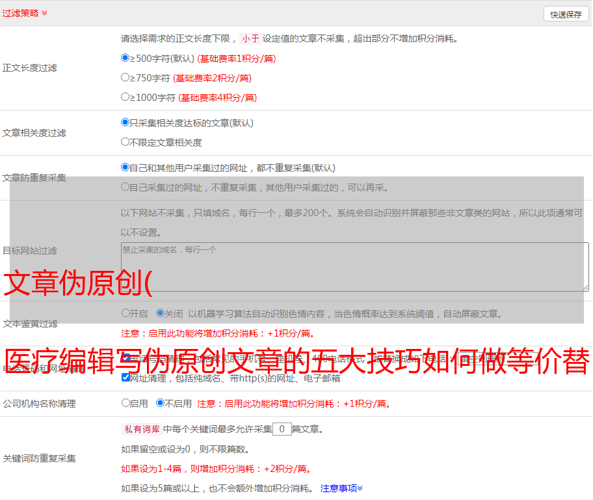
Task: Click the 私有词库 tag label
Action: click(140, 429)
